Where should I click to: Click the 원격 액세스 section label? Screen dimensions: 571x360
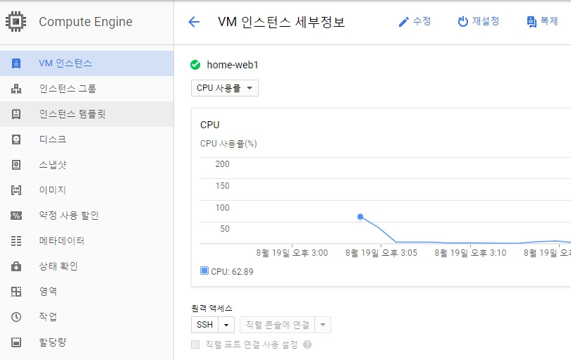211,309
